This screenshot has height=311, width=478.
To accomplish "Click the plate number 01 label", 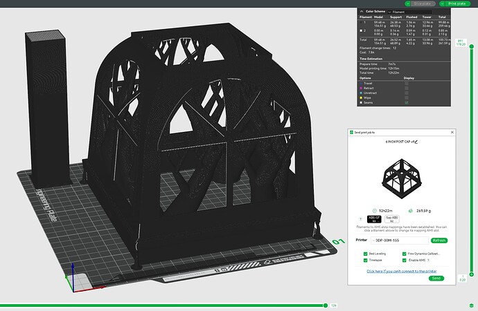I will pyautogui.click(x=338, y=241).
